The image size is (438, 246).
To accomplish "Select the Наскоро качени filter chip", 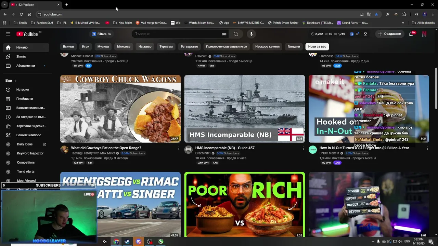I will [267, 46].
